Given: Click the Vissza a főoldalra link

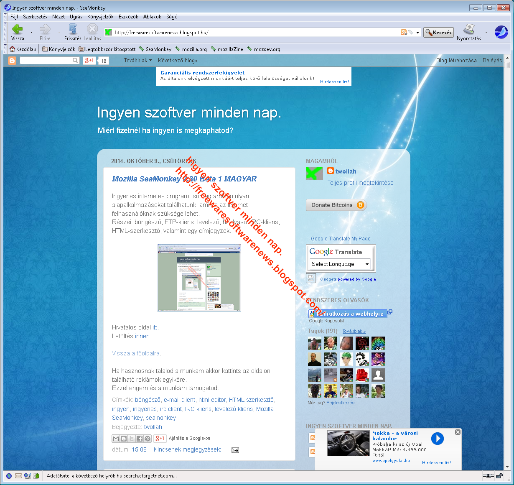Looking at the screenshot, I should click(136, 353).
